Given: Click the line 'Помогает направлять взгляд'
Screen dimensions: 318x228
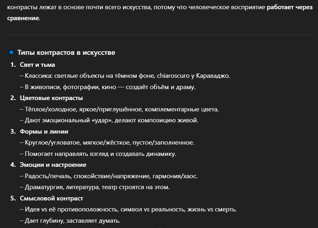Looking at the screenshot, I should 98,154.
